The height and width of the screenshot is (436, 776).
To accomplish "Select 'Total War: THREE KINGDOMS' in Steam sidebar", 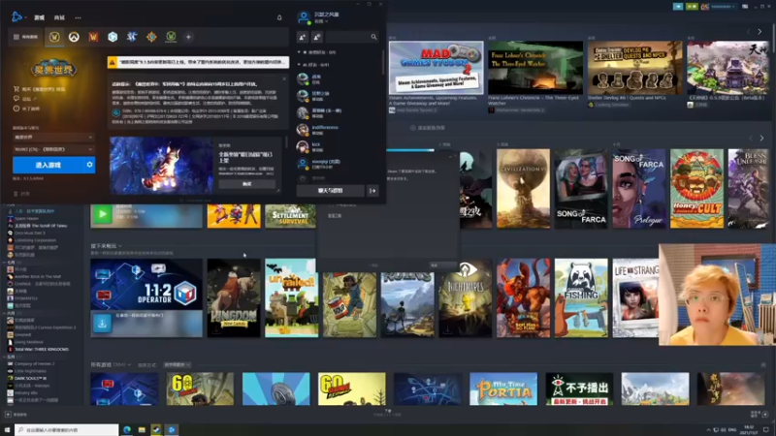I will point(42,349).
